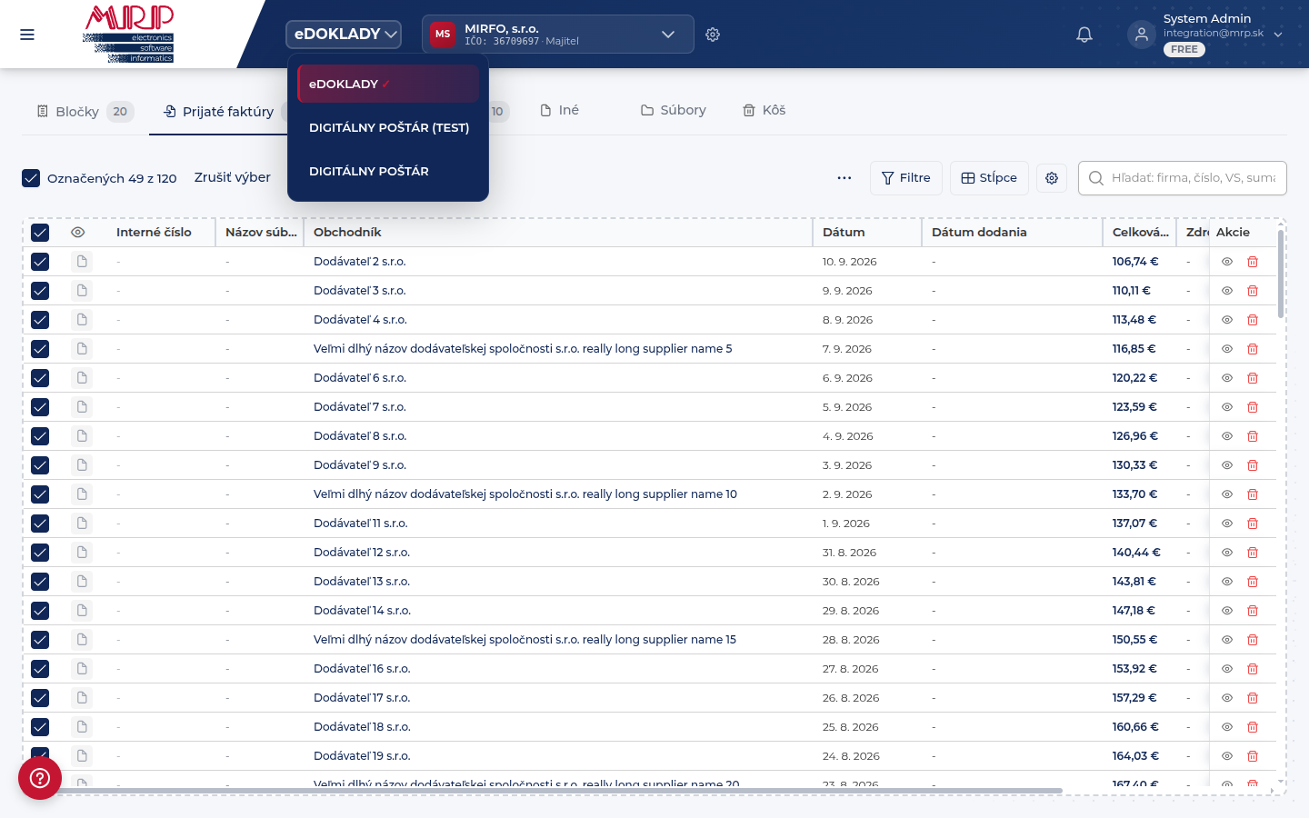Image resolution: width=1309 pixels, height=818 pixels.
Task: Click Zrušiť výber to clear selection
Action: (x=233, y=177)
